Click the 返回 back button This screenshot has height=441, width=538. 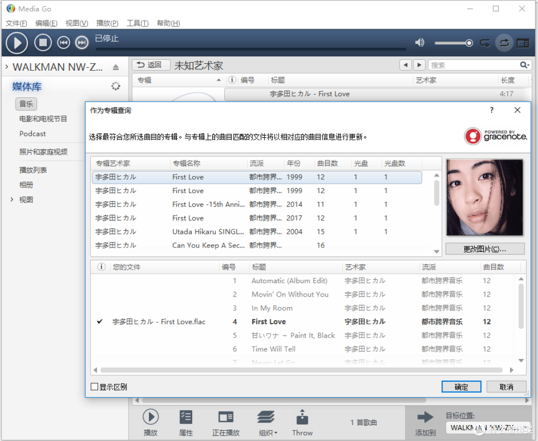click(151, 65)
